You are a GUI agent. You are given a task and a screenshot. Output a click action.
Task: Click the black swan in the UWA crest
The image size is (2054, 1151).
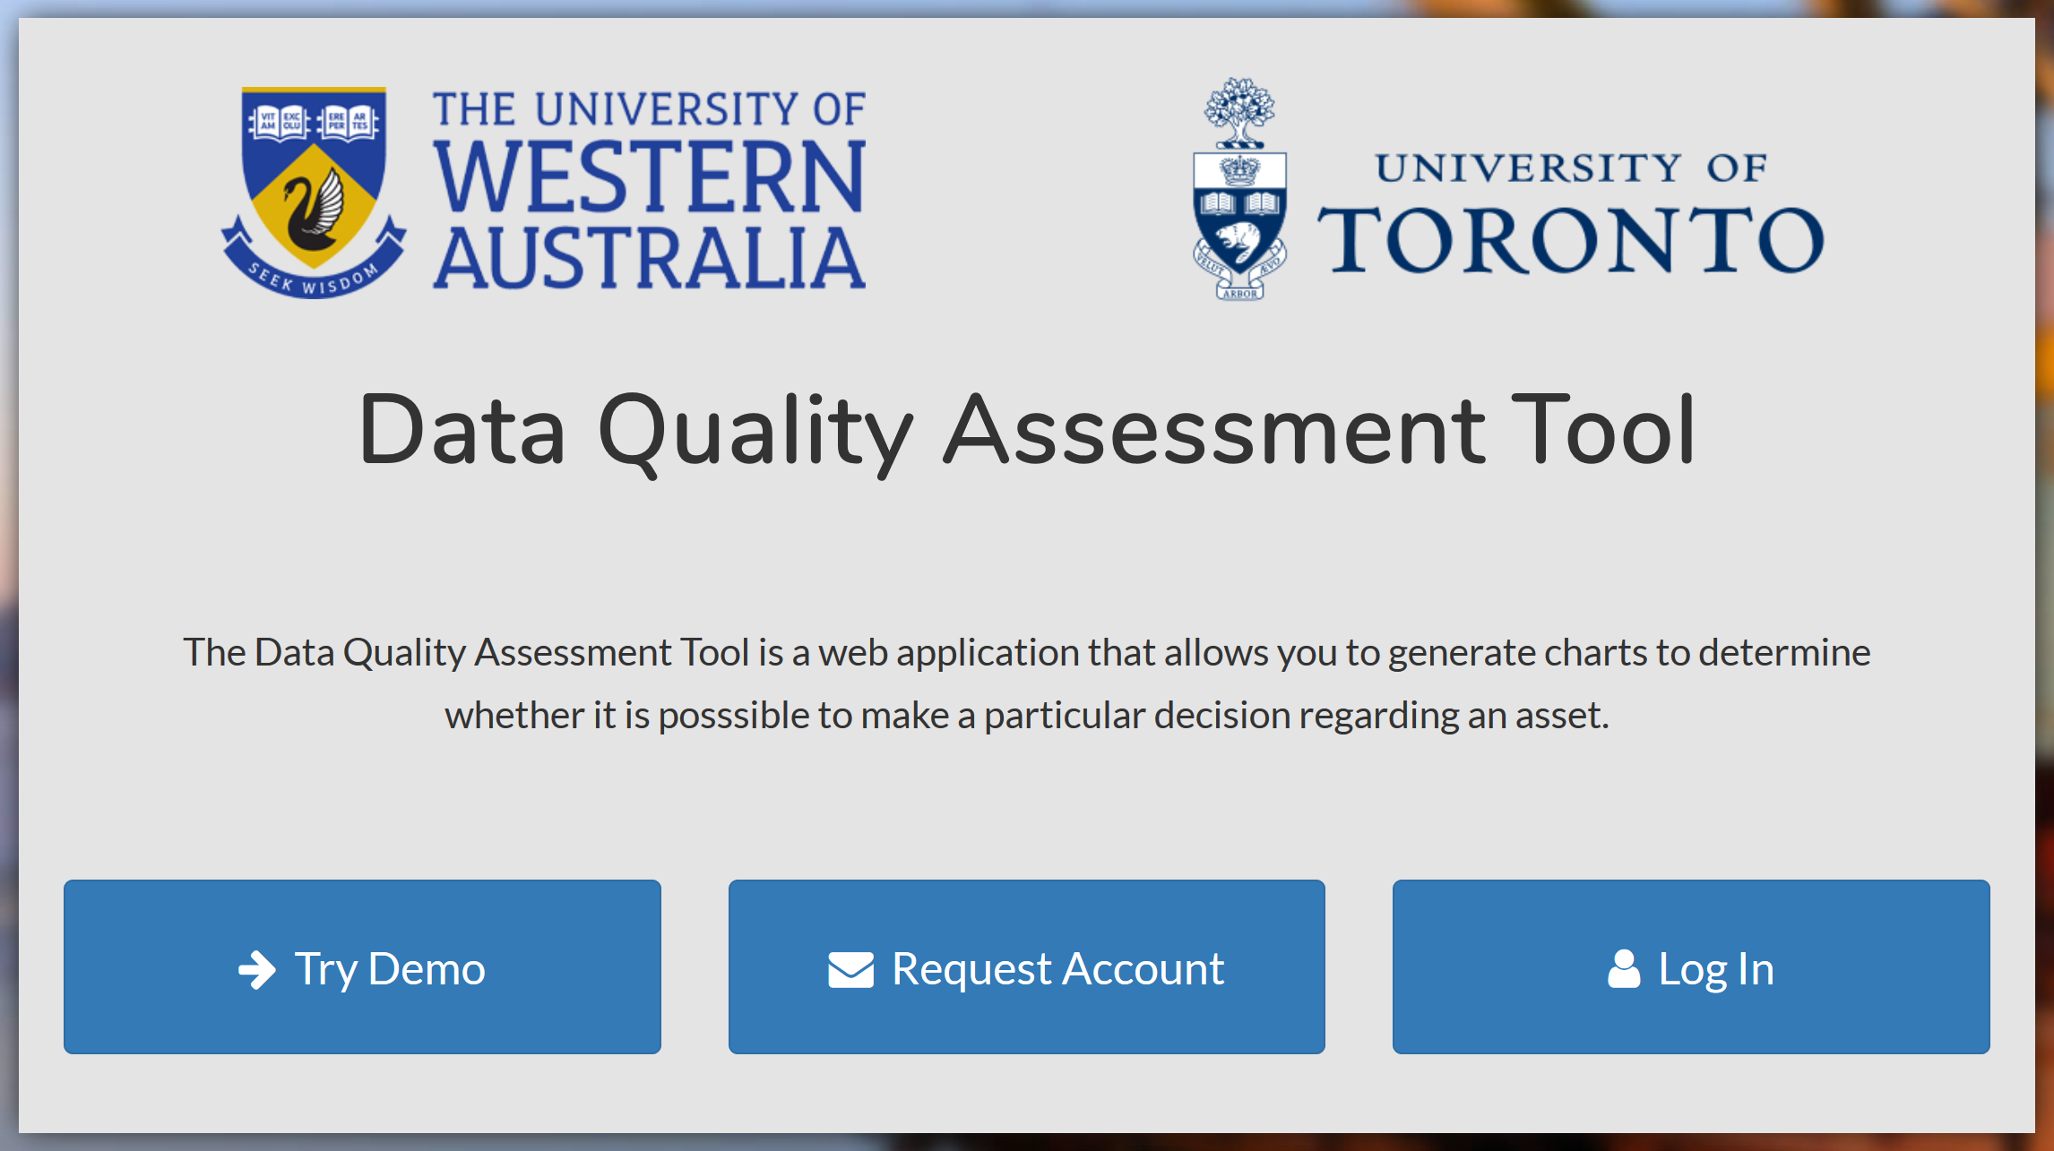point(315,211)
